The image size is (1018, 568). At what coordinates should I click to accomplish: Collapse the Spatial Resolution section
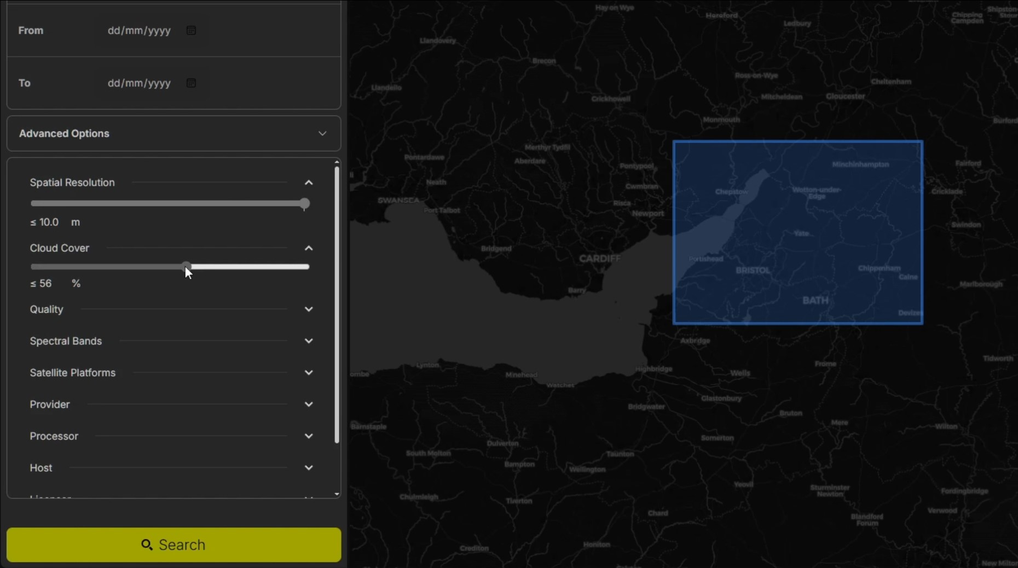(x=309, y=183)
